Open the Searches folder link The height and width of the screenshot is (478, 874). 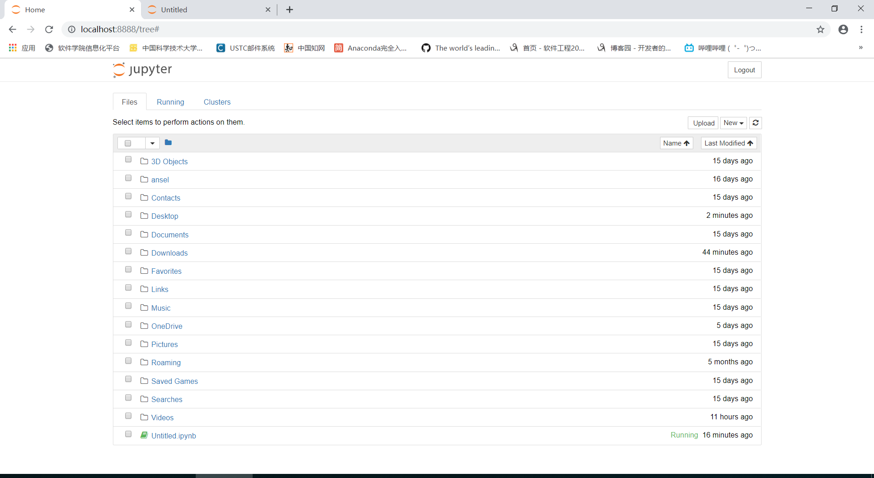pos(167,399)
